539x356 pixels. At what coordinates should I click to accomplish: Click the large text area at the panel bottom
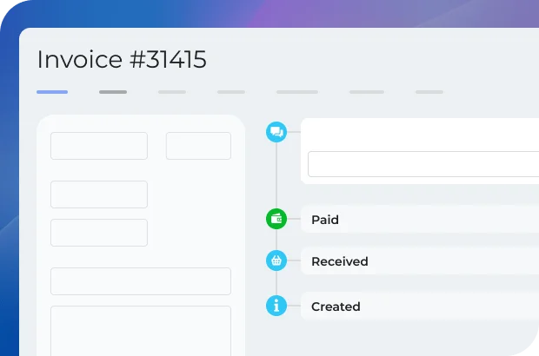[141, 330]
